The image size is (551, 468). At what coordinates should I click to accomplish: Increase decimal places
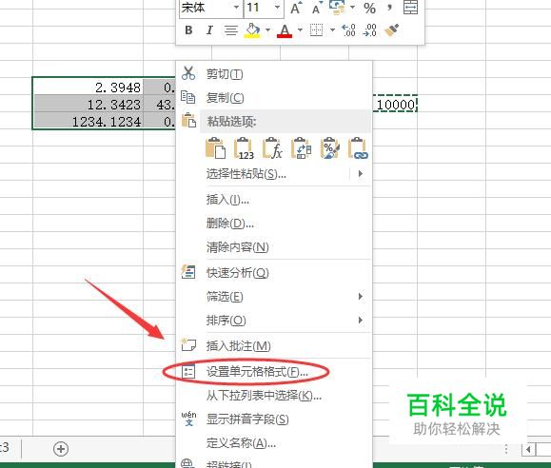pyautogui.click(x=349, y=30)
